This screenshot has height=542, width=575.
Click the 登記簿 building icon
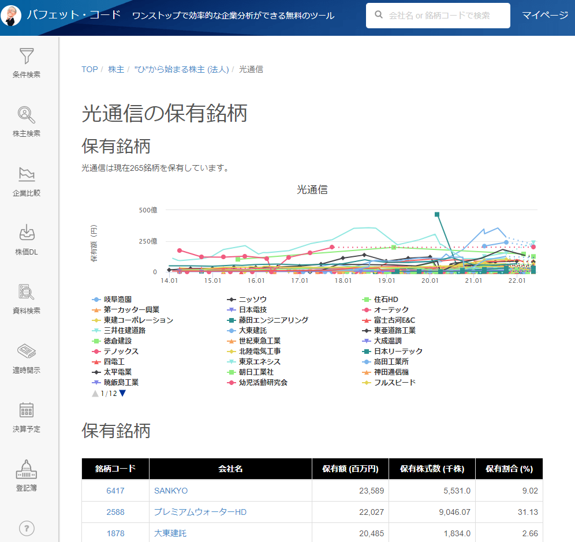coord(27,469)
